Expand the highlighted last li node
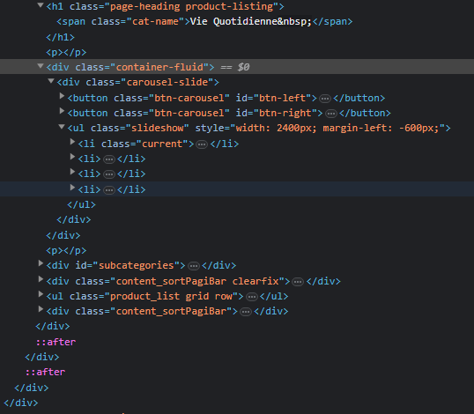474x414 pixels. [72, 188]
